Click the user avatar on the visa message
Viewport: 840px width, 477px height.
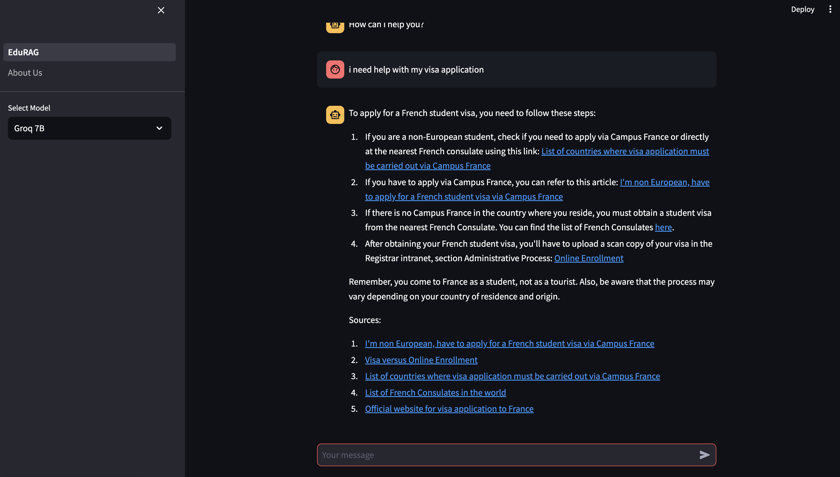[335, 69]
